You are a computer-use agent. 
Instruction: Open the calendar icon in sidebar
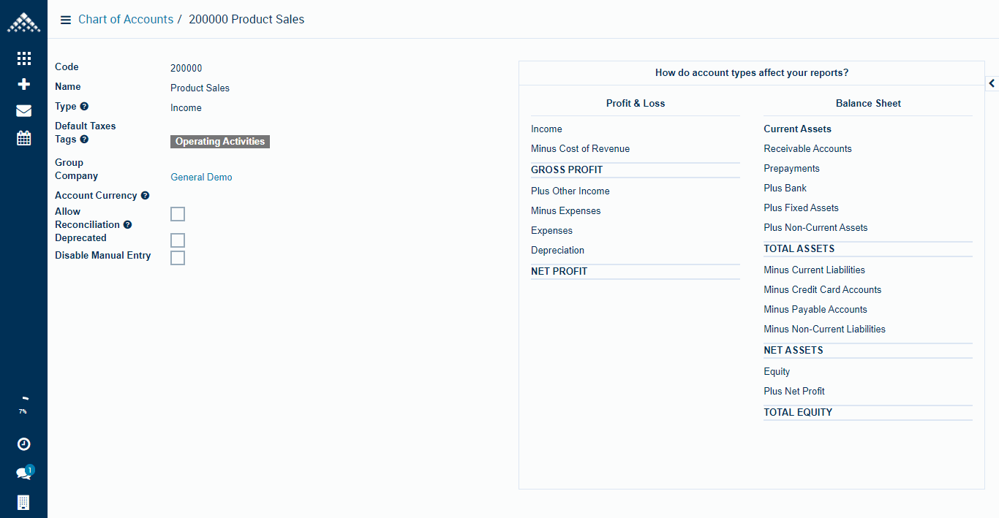click(x=23, y=138)
